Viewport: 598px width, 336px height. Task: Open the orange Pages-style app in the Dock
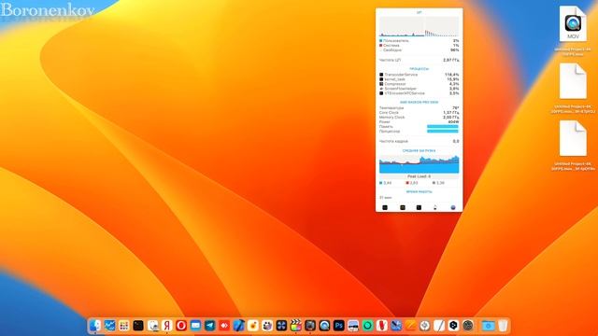click(x=410, y=326)
